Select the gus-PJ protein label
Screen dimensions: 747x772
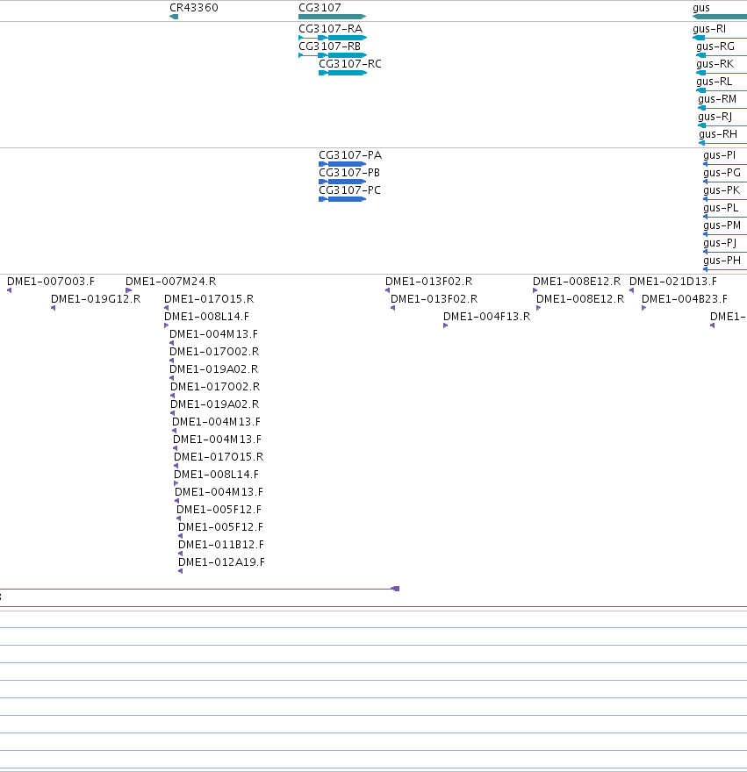[720, 243]
